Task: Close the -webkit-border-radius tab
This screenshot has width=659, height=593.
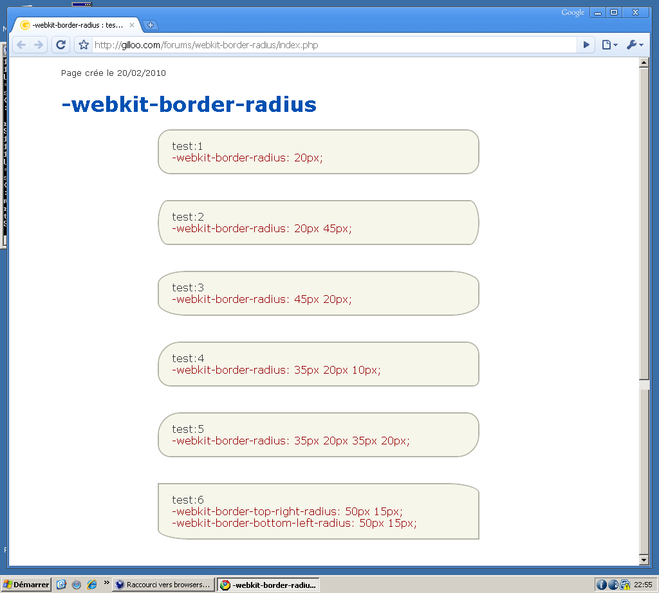Action: pos(132,25)
